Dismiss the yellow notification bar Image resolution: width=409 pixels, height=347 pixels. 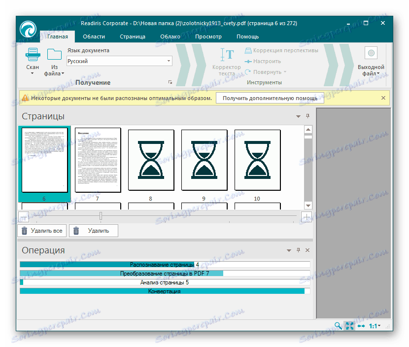(x=383, y=98)
